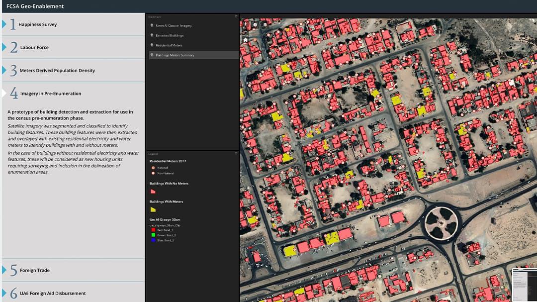Screen dimensions: 537x302
Task: Click the Buildings With Meters heading
Action: coord(166,201)
